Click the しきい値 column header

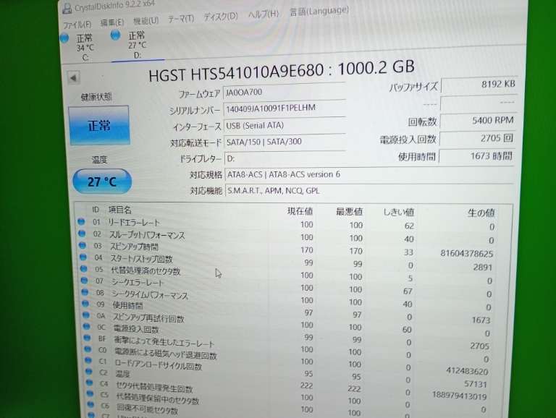[399, 212]
